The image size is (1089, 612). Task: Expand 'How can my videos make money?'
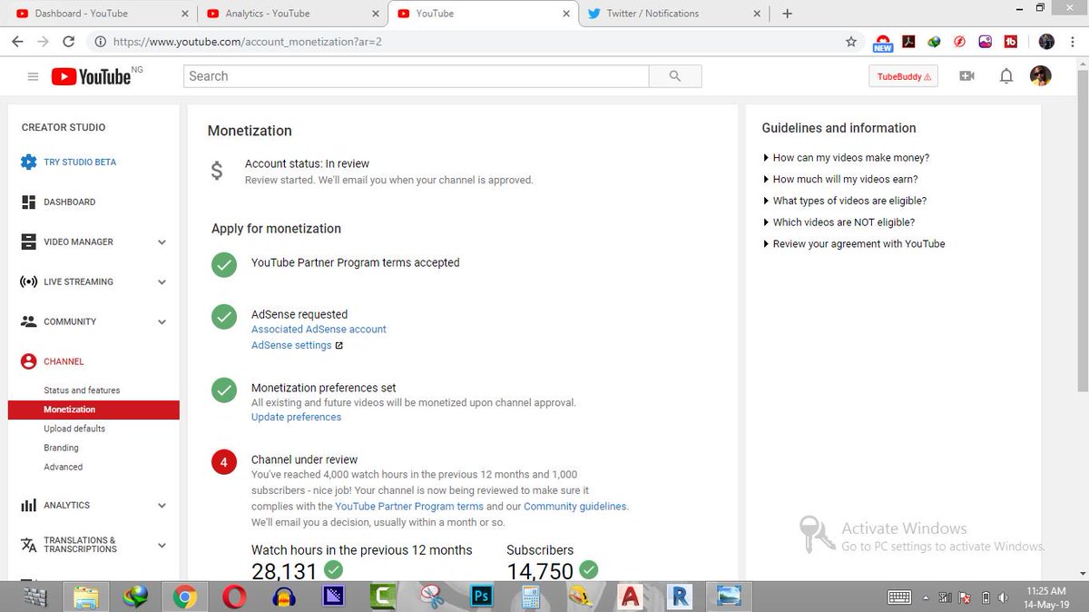click(x=846, y=158)
